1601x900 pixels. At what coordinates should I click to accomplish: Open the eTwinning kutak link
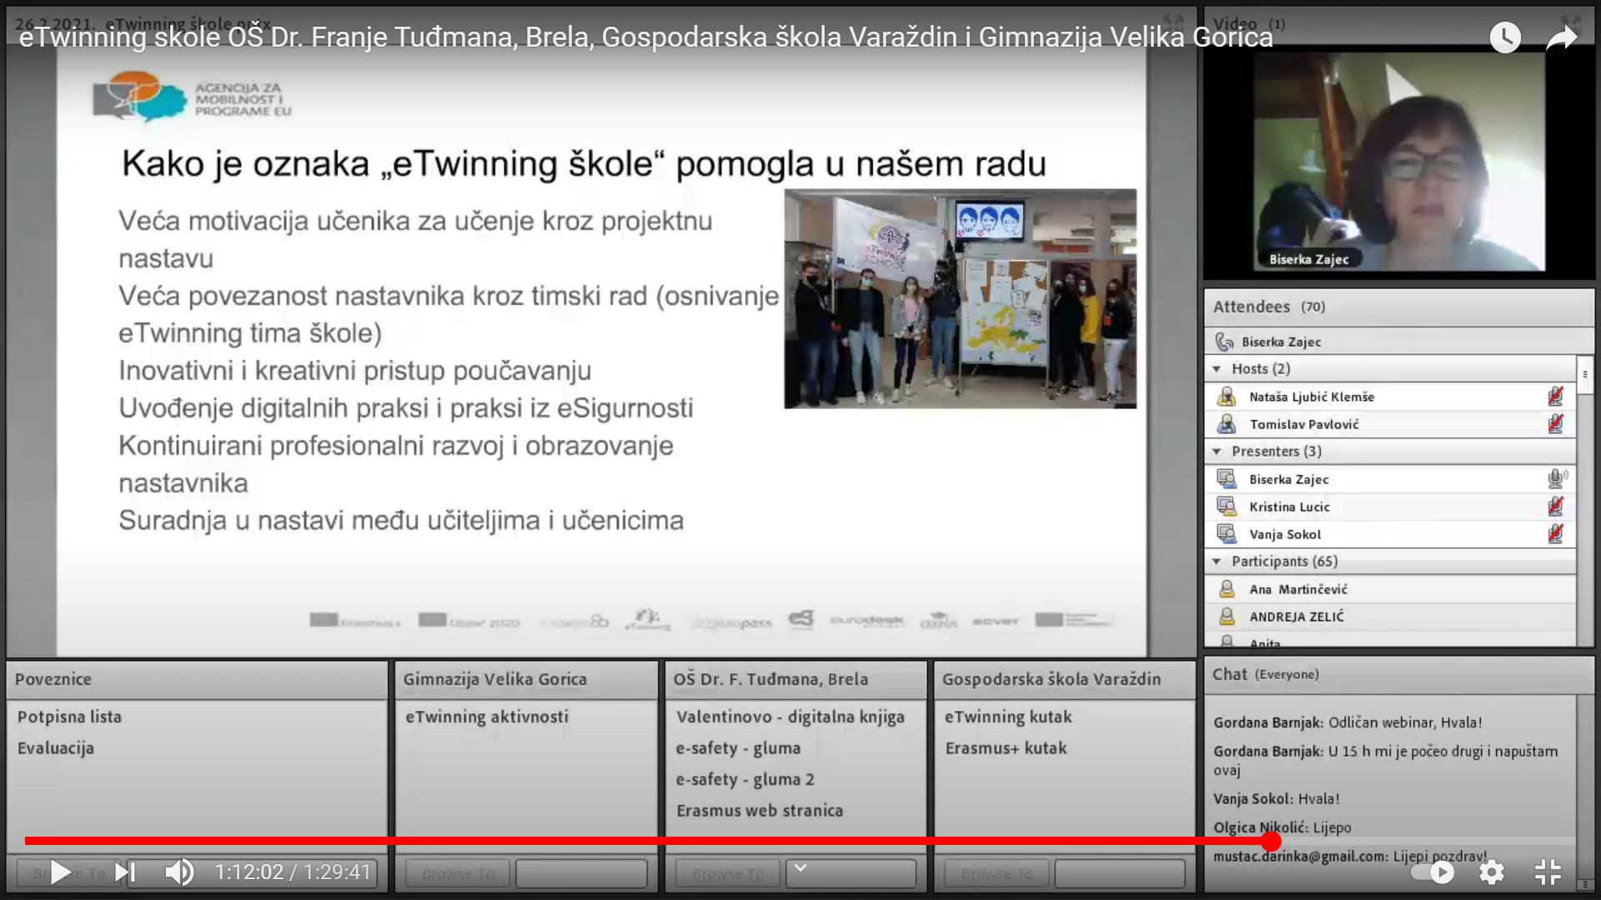click(x=1008, y=717)
